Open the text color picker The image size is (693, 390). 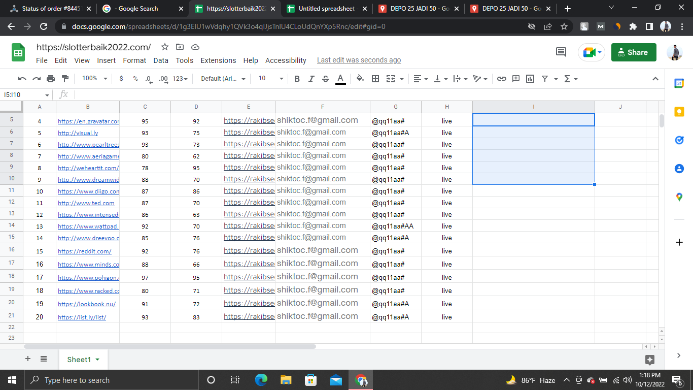(x=340, y=79)
